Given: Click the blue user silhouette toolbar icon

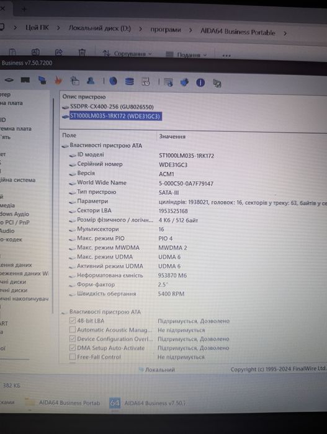Looking at the screenshot, I should click(91, 81).
